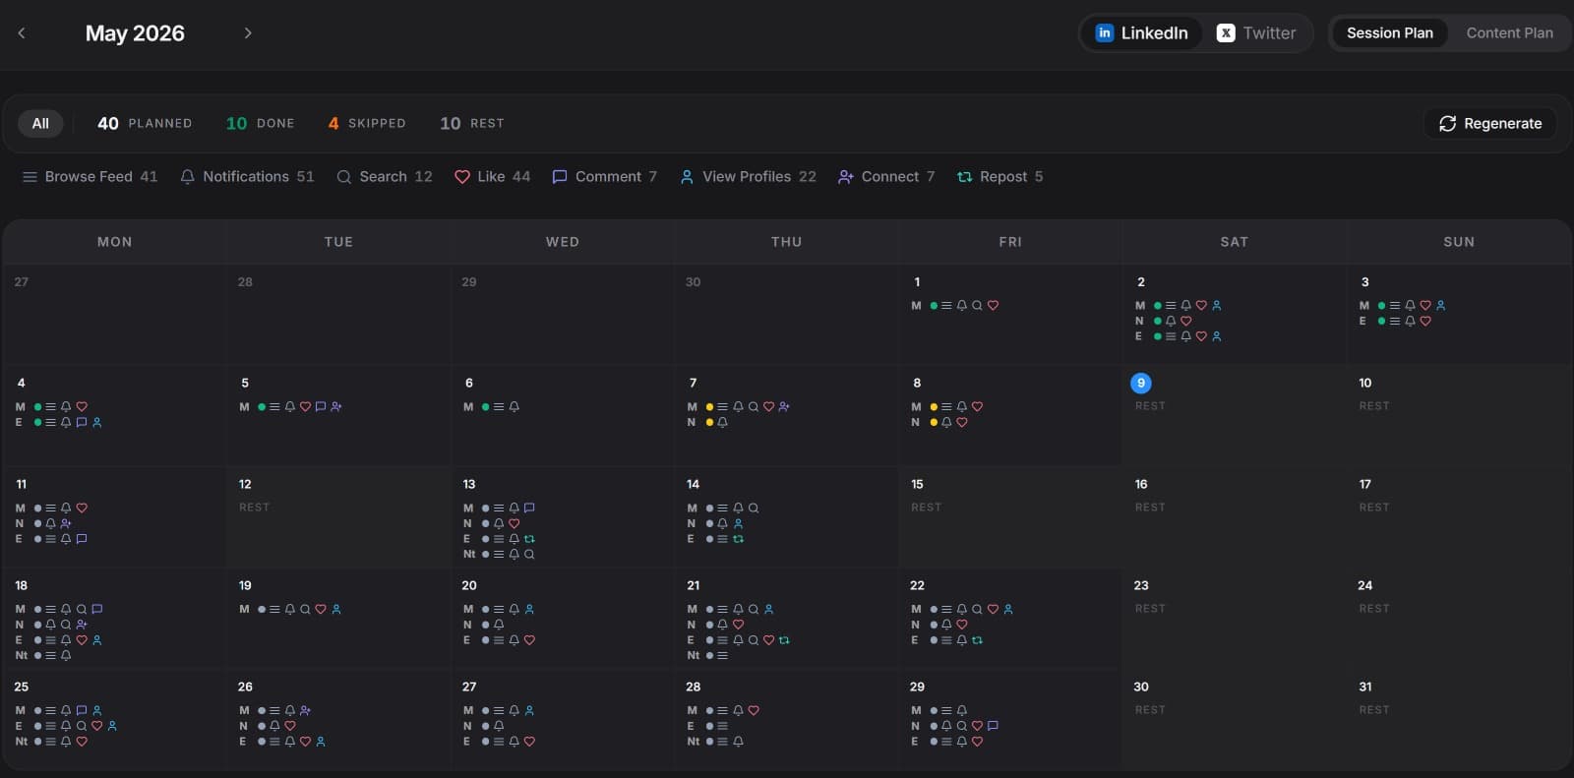Click the date number 27 in the last row
Viewport: 1574px width, 778px height.
469,687
